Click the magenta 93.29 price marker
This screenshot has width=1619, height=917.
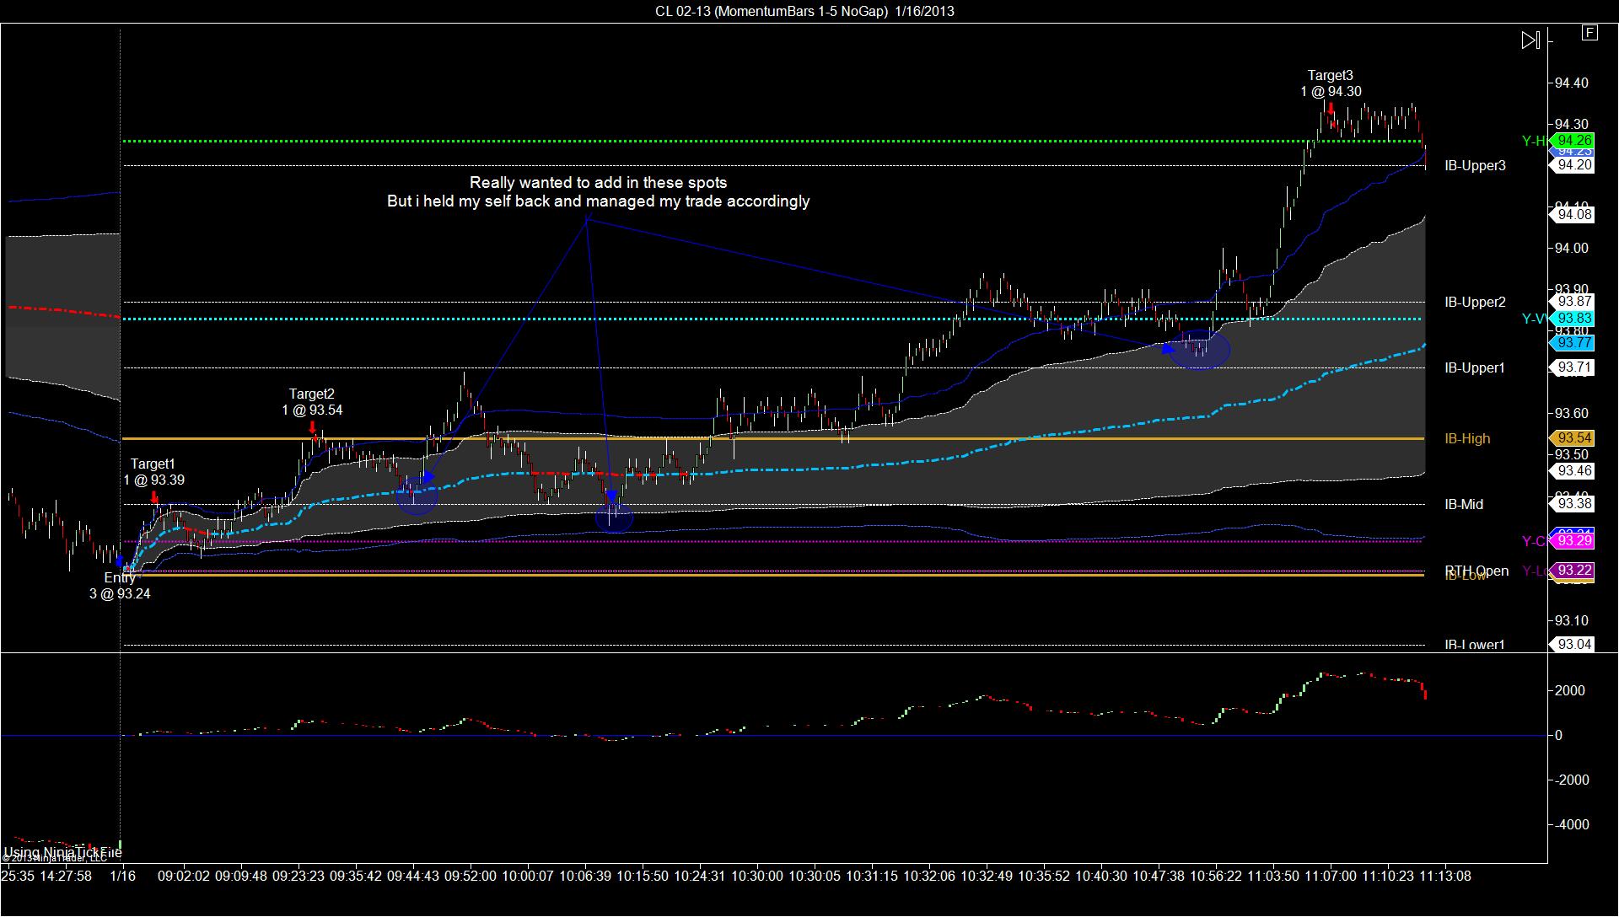pos(1573,540)
